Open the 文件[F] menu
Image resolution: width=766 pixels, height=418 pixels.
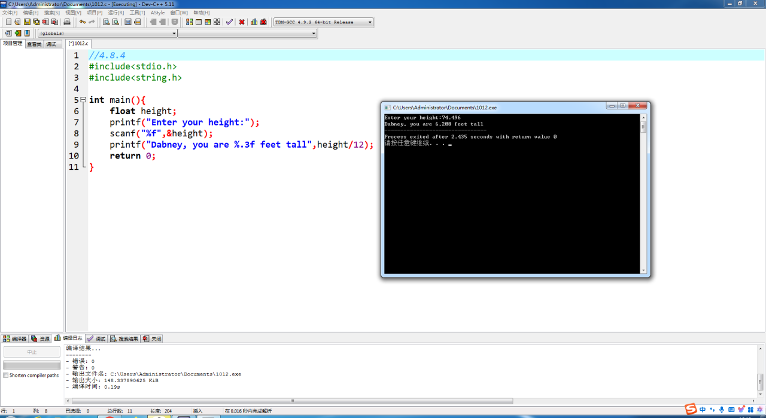click(x=10, y=13)
